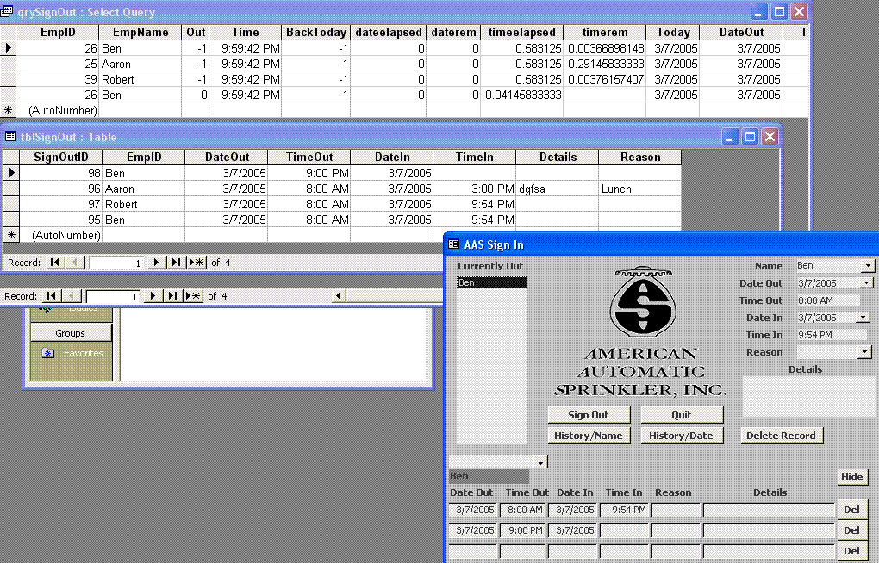Image resolution: width=879 pixels, height=563 pixels.
Task: Click the 3:00 PM TimeIn cell
Action: point(474,189)
